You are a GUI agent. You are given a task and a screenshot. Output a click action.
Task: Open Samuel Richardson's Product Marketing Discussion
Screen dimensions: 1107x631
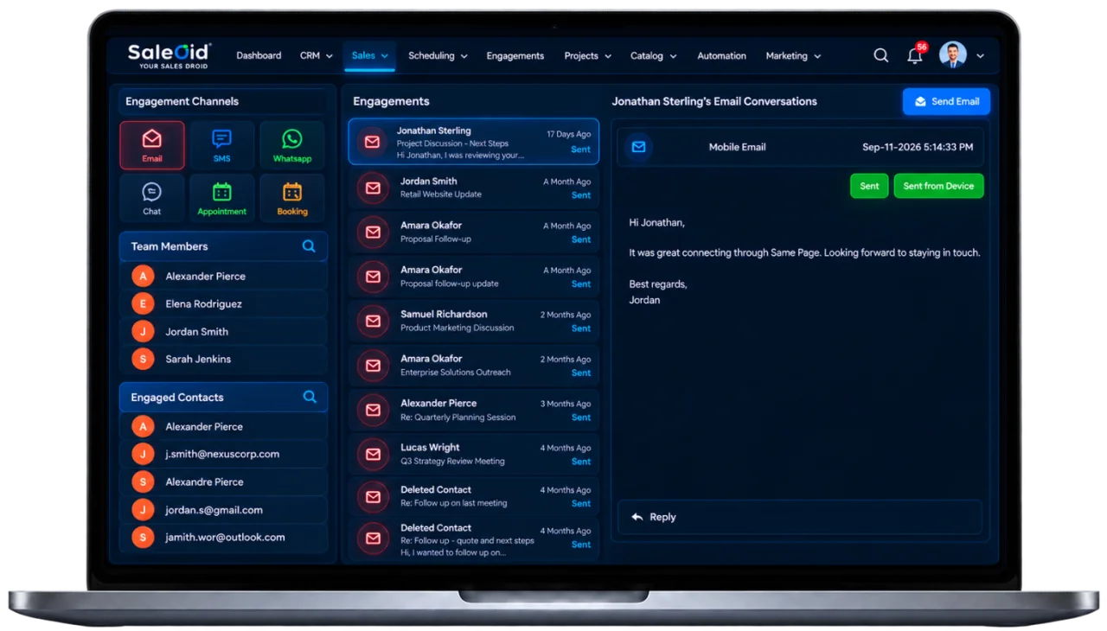[474, 321]
